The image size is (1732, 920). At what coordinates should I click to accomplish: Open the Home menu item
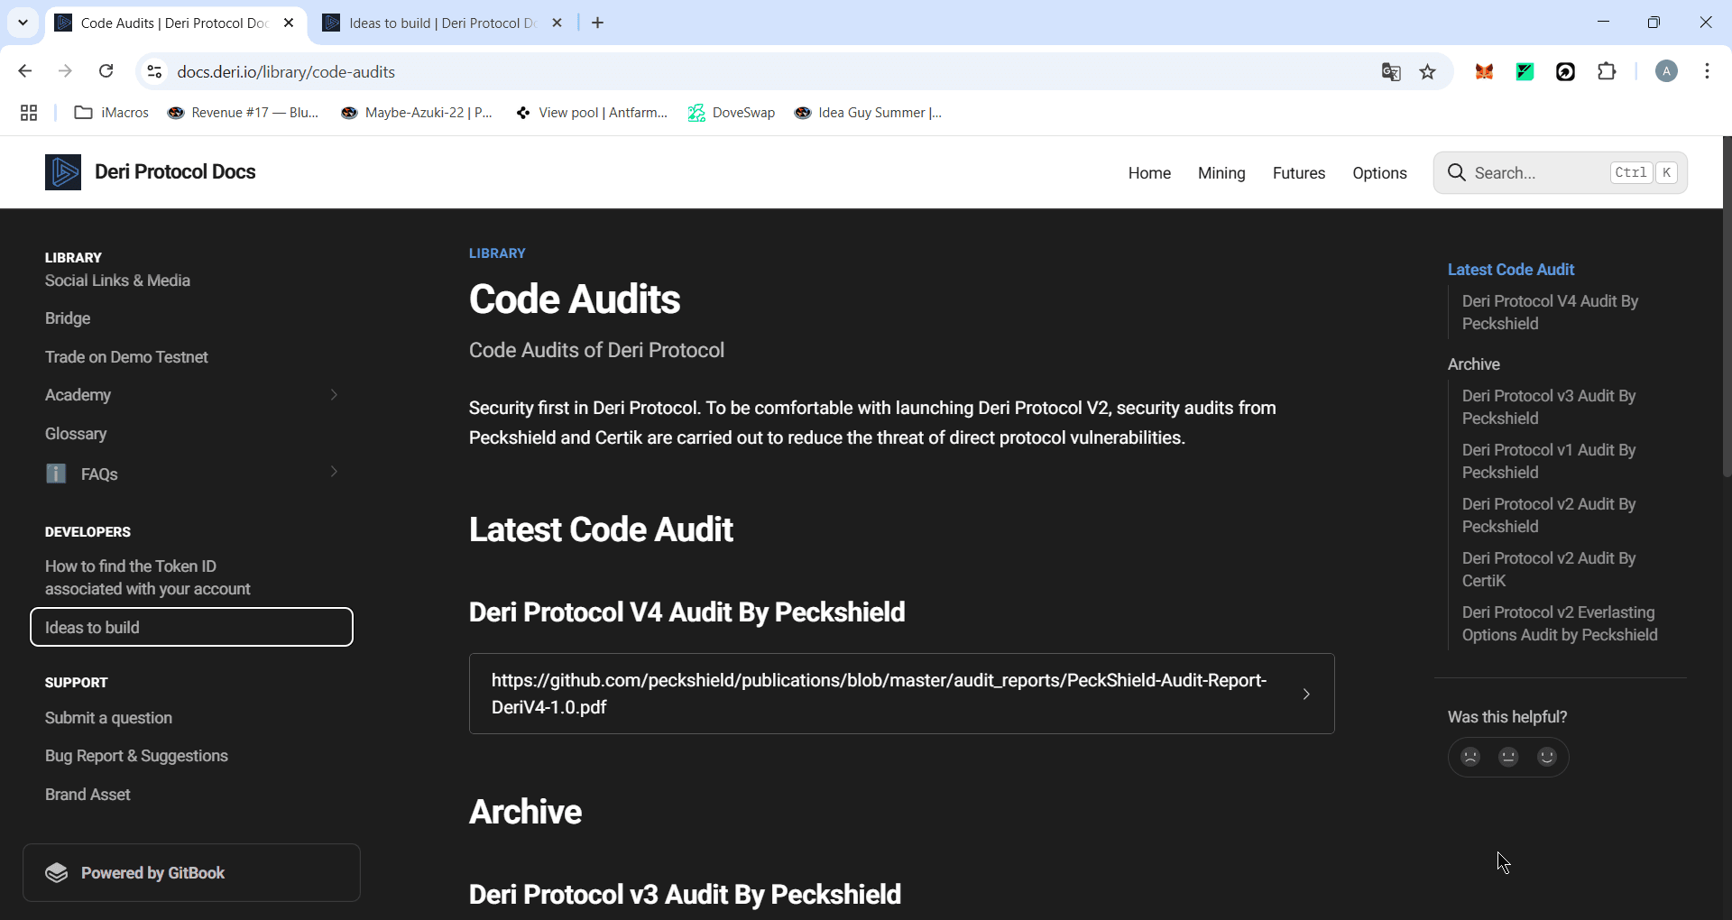(1149, 173)
